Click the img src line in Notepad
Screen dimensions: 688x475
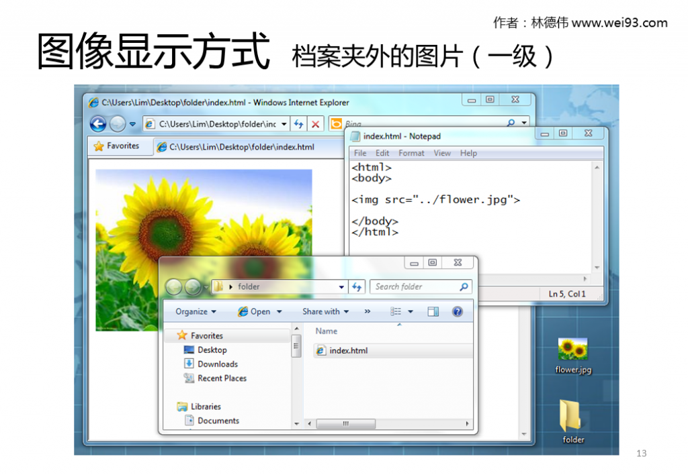coord(435,200)
